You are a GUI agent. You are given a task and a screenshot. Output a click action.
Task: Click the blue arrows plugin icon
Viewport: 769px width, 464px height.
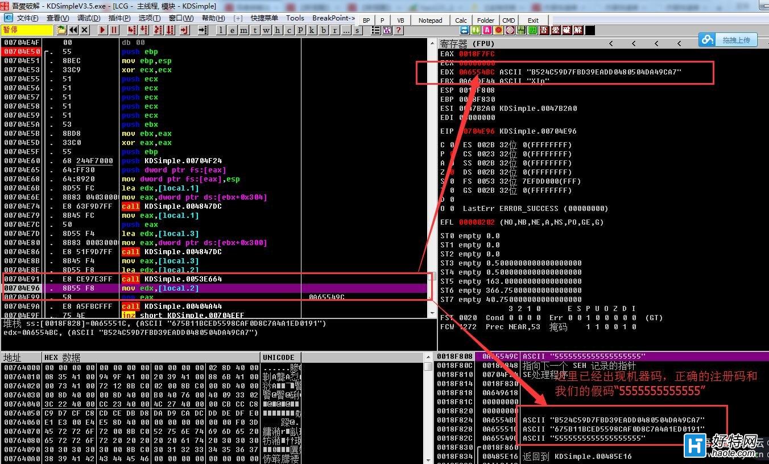coord(465,30)
